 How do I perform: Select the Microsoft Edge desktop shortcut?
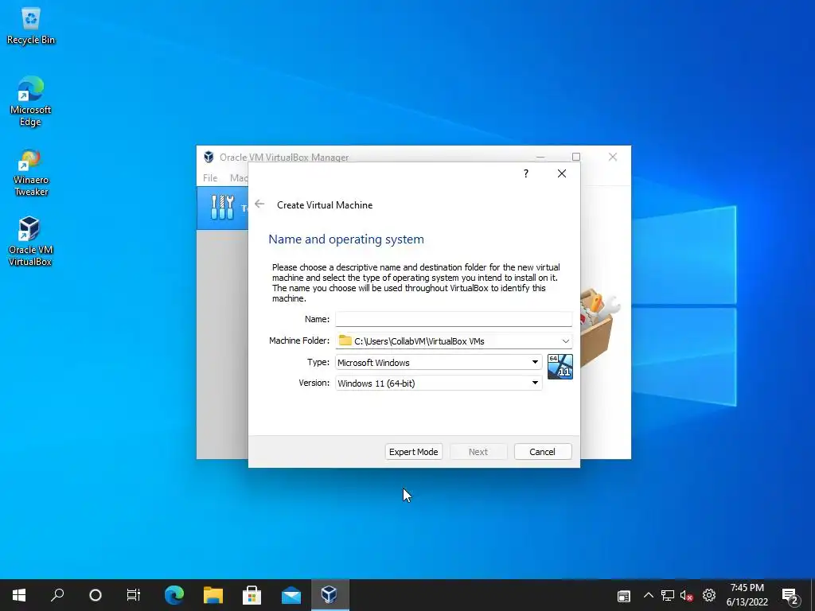[31, 101]
